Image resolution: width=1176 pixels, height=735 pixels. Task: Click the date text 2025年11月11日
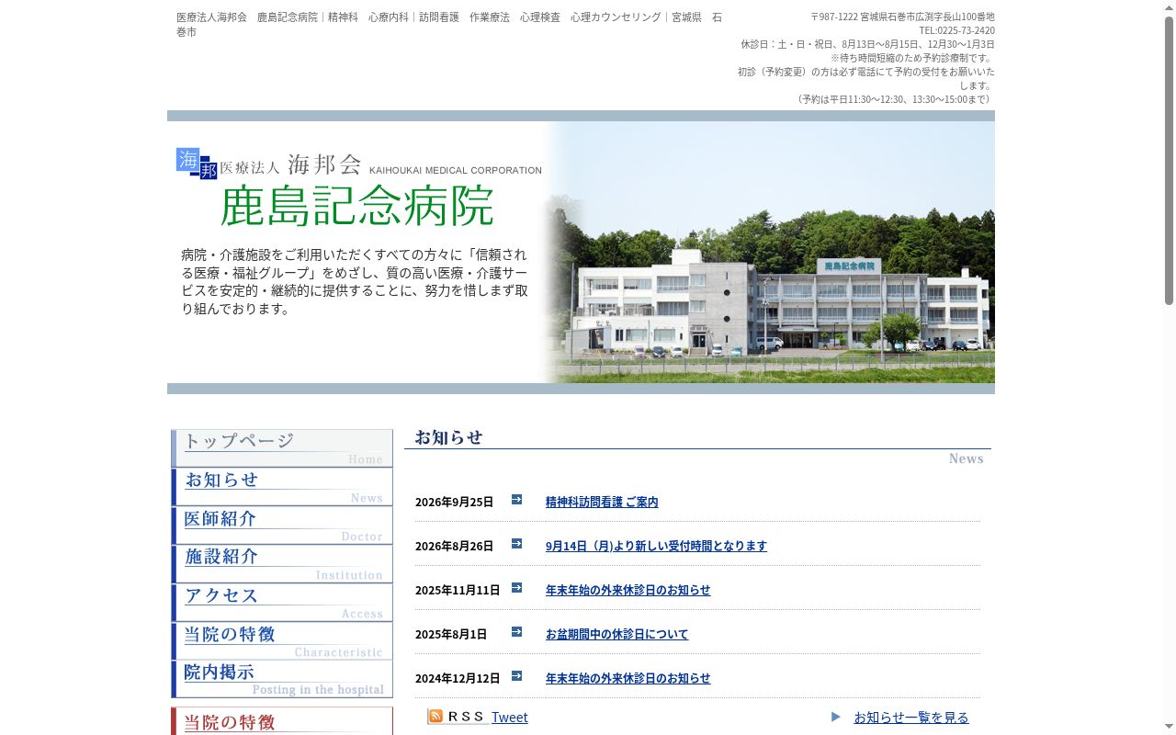click(458, 590)
